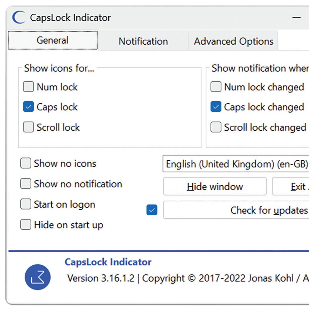
Task: Switch to the General tab
Action: point(53,40)
